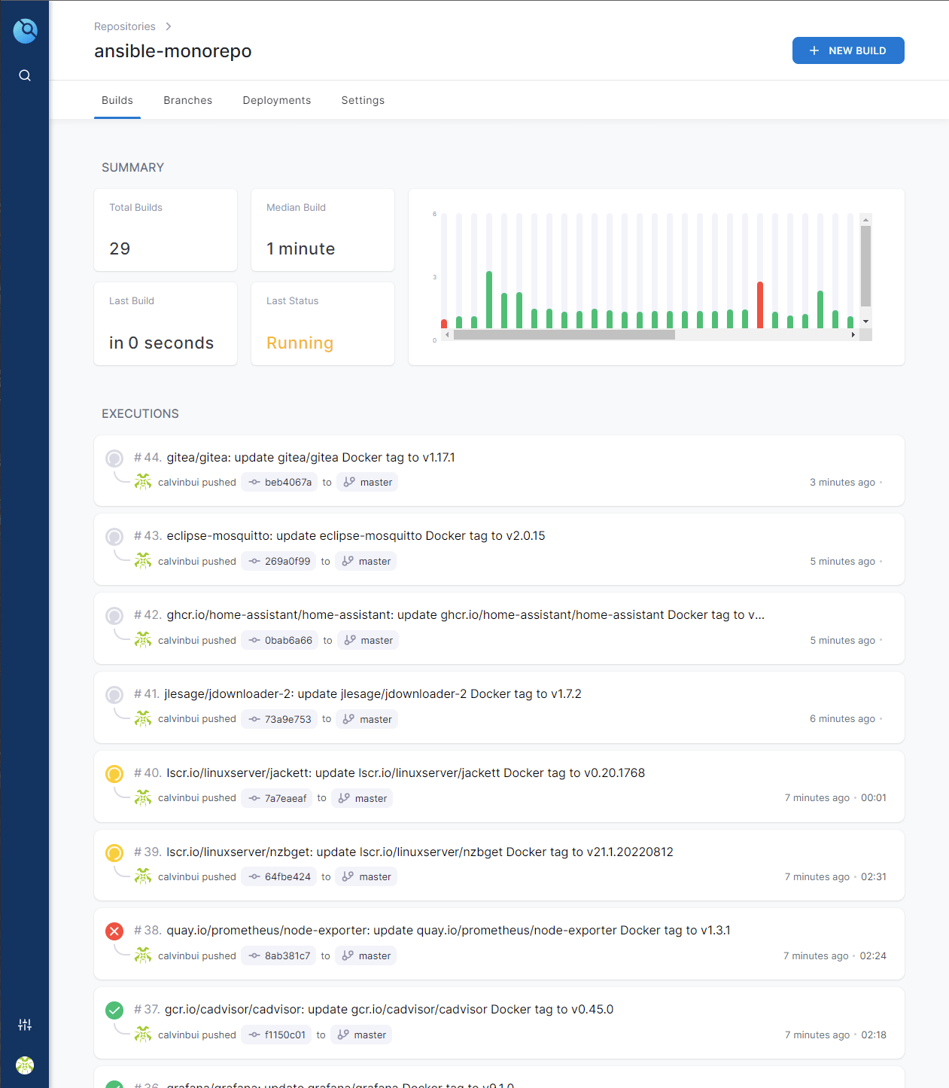
Task: Click the branch icon on build #43's master chip
Action: pyautogui.click(x=348, y=561)
